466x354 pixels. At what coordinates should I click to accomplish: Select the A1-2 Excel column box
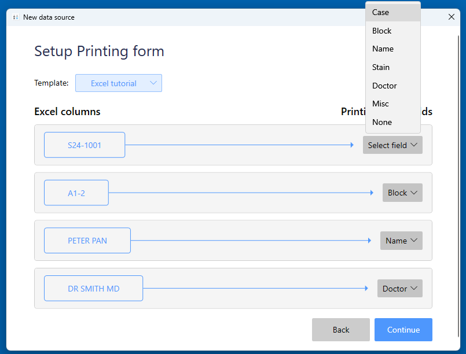click(x=76, y=193)
